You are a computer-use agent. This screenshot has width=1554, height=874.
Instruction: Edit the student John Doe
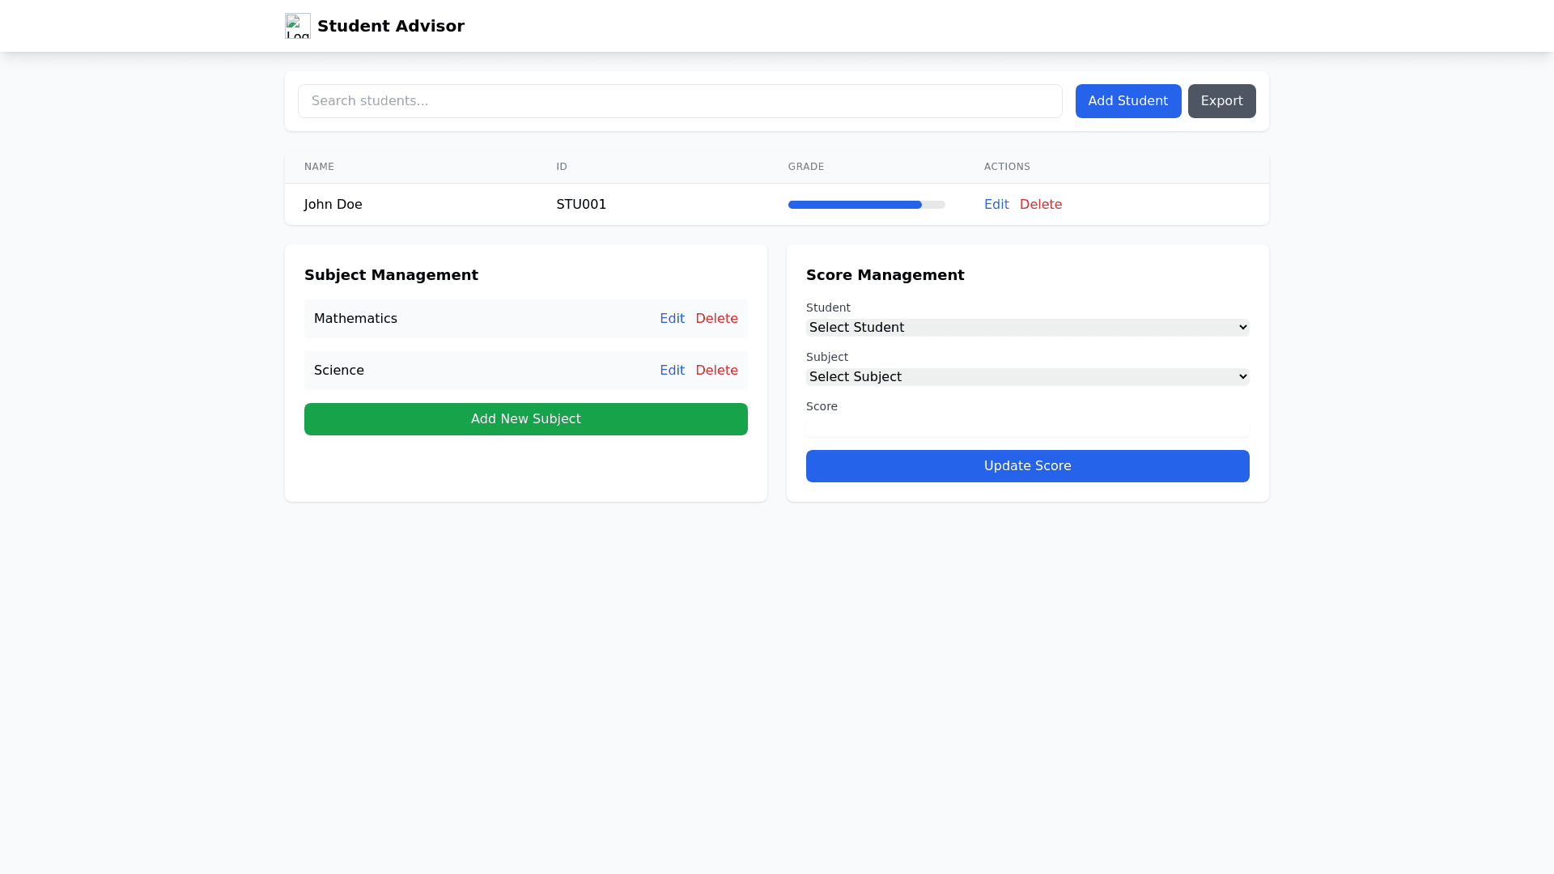tap(996, 204)
